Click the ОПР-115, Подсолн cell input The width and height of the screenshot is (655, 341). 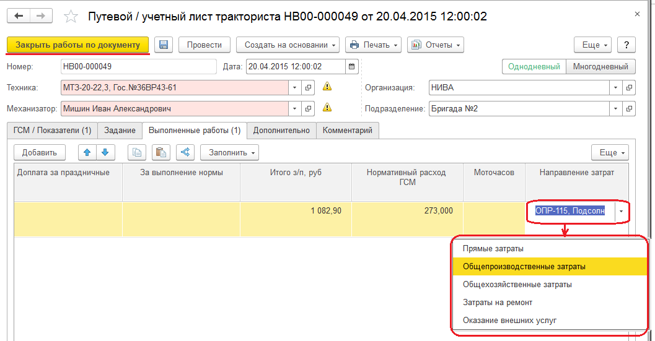tap(570, 211)
